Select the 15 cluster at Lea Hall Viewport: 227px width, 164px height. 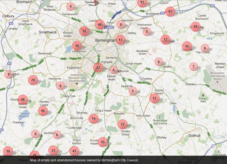click(187, 46)
